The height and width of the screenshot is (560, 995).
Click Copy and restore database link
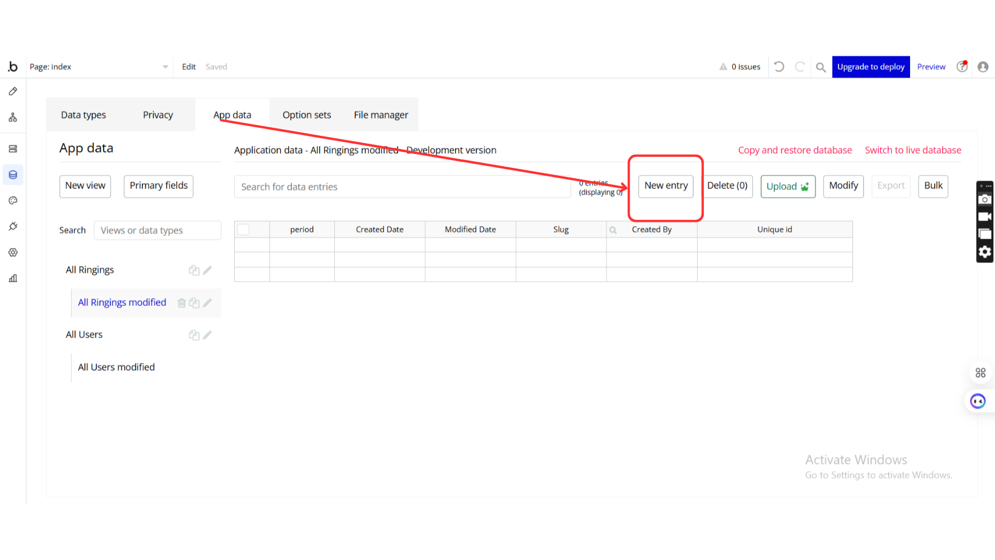pos(795,150)
